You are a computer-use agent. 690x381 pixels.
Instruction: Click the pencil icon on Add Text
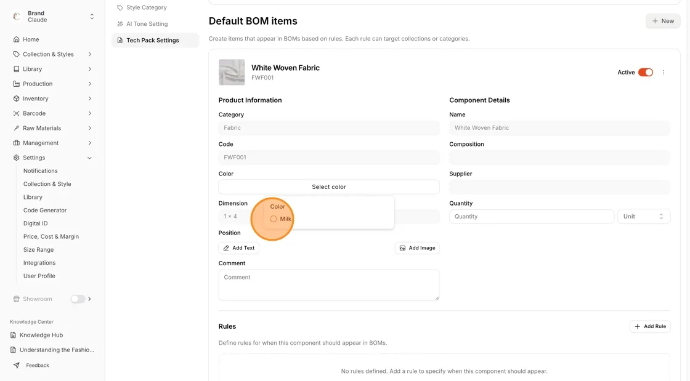click(x=226, y=248)
